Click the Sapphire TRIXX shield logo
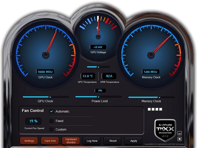Viewport: 197px width, 148px height. point(165,130)
